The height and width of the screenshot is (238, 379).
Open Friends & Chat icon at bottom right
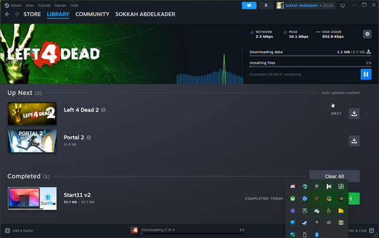click(x=371, y=230)
